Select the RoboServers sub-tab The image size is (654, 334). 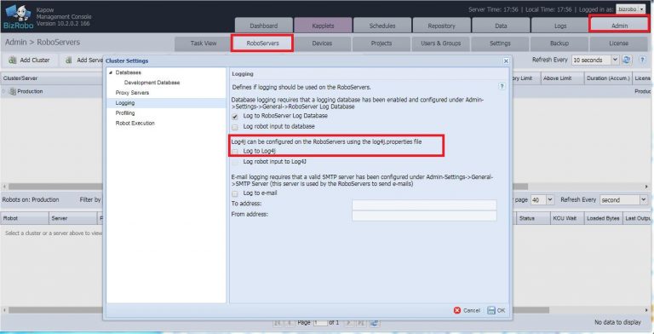tap(262, 43)
